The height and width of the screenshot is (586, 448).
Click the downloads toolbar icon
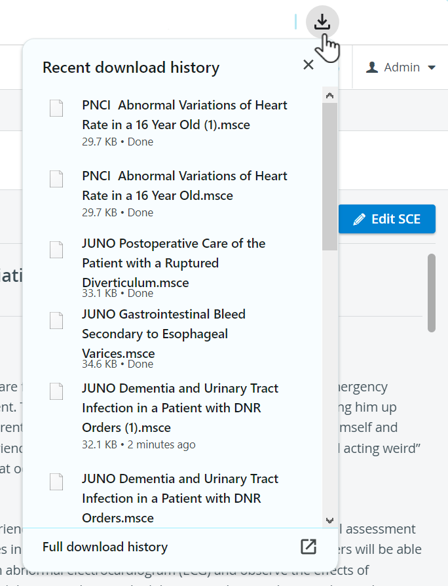[x=322, y=22]
